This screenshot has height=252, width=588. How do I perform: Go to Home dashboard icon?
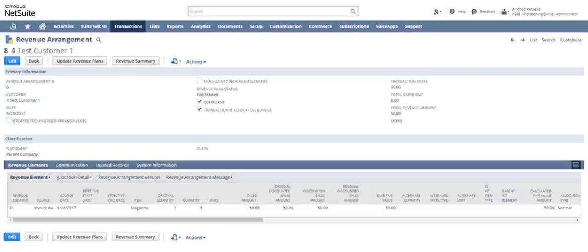(42, 26)
